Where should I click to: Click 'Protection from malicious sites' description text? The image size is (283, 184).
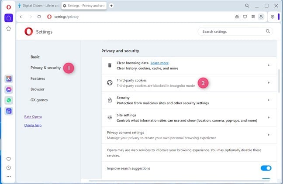[162, 103]
